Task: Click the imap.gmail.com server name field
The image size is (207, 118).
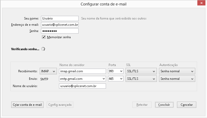Action: pyautogui.click(x=82, y=71)
